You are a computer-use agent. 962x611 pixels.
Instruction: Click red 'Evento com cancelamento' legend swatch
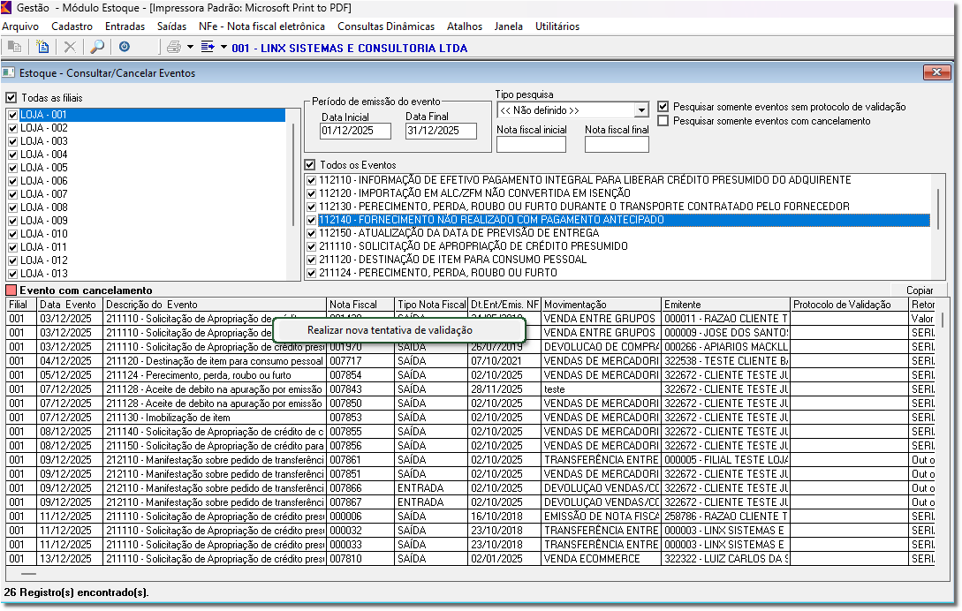click(x=11, y=290)
